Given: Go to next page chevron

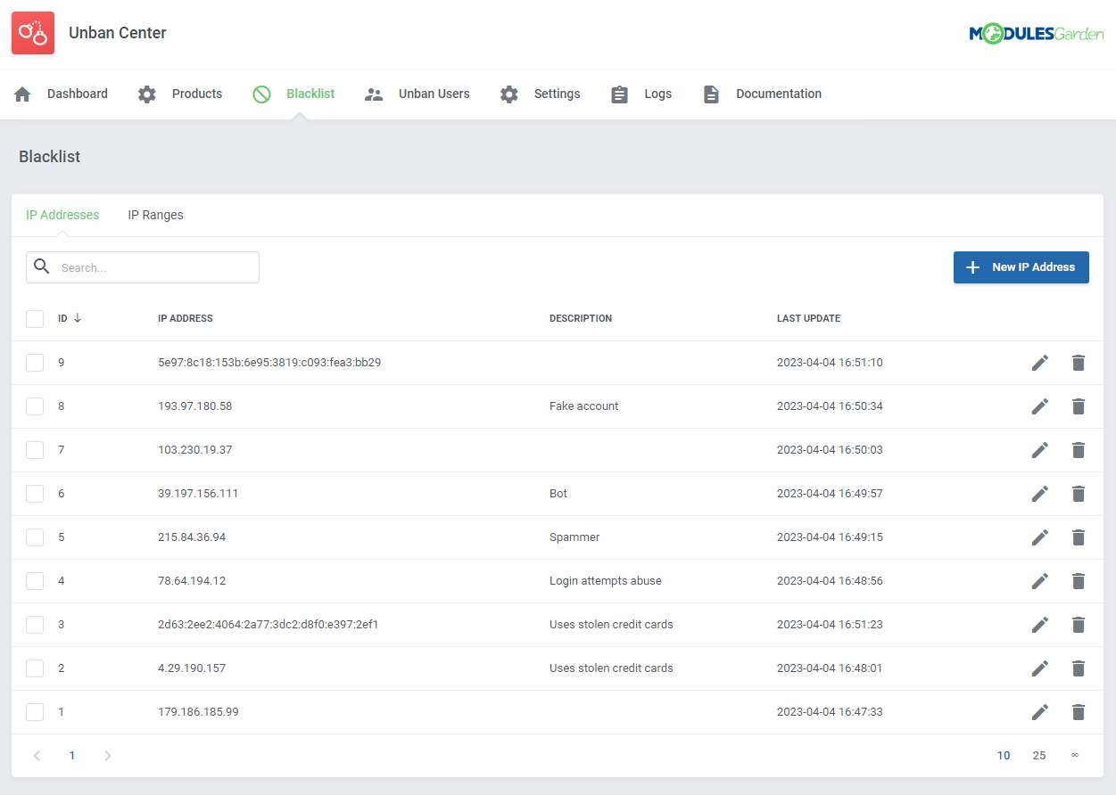Looking at the screenshot, I should coord(108,756).
